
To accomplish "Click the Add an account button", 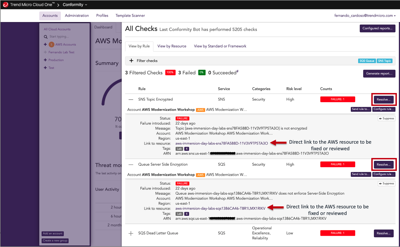I will pyautogui.click(x=53, y=234).
